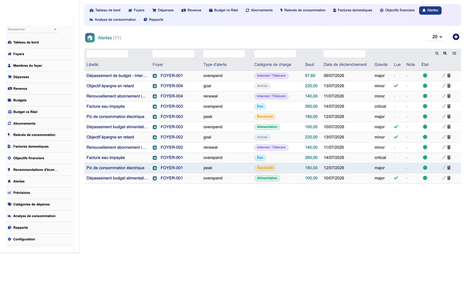This screenshot has width=466, height=288.
Task: Click the clear filters icon in table header
Action: (x=445, y=53)
